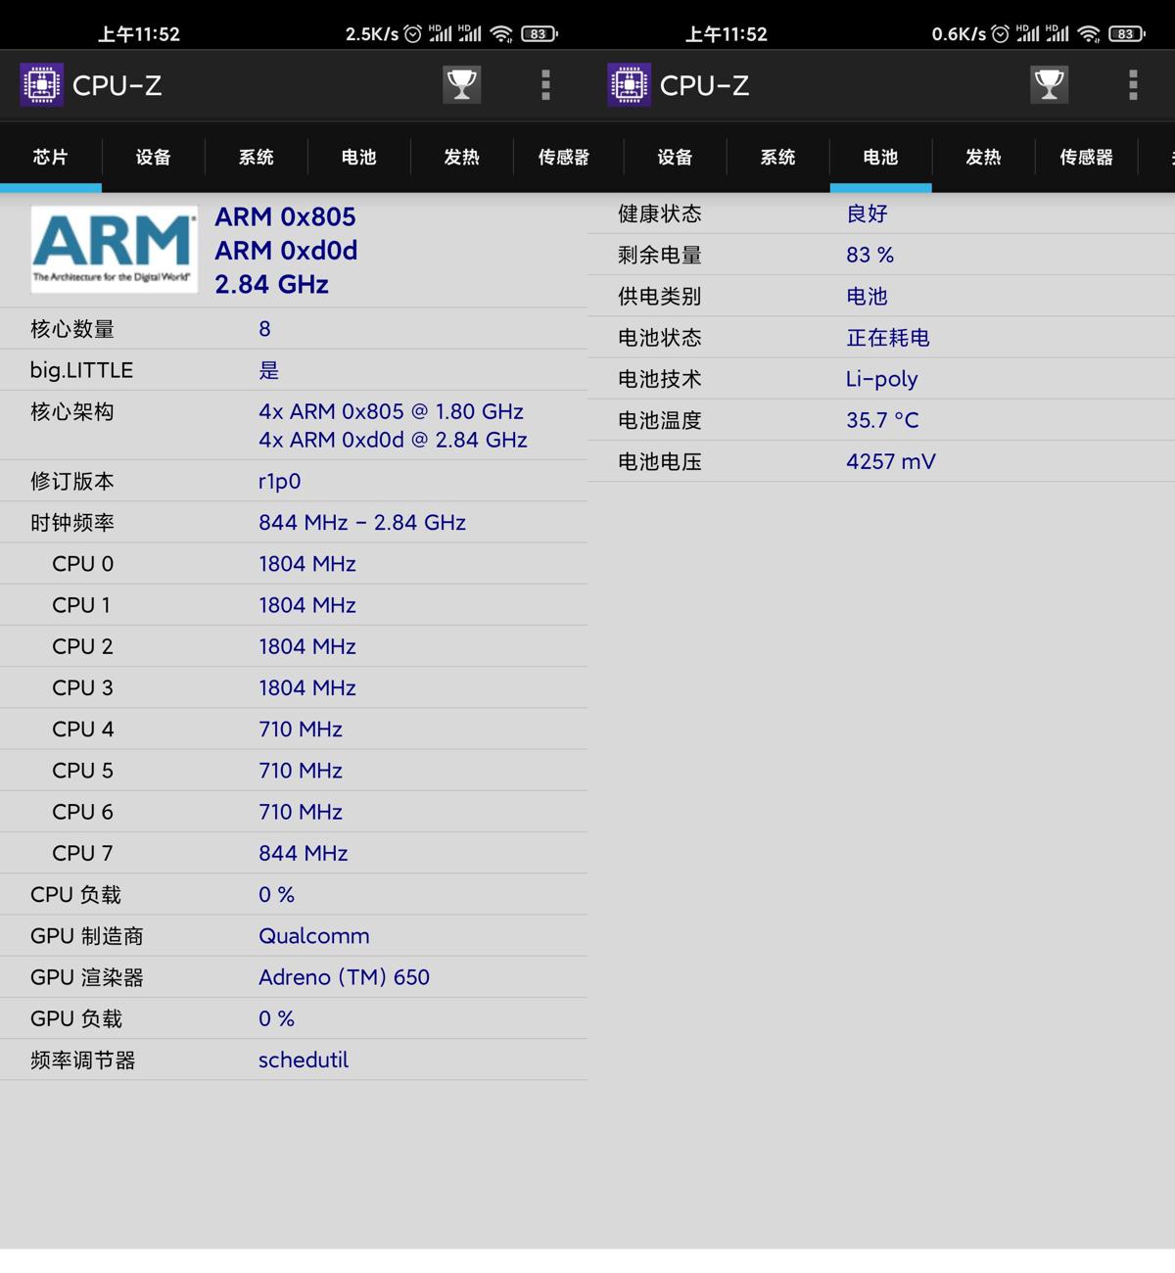Tap the Wi-Fi icon in left status bar
The width and height of the screenshot is (1175, 1273).
500,32
